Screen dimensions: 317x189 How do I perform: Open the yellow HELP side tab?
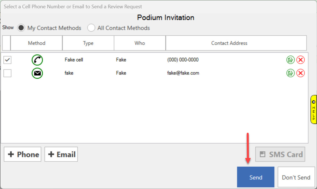coord(313,109)
